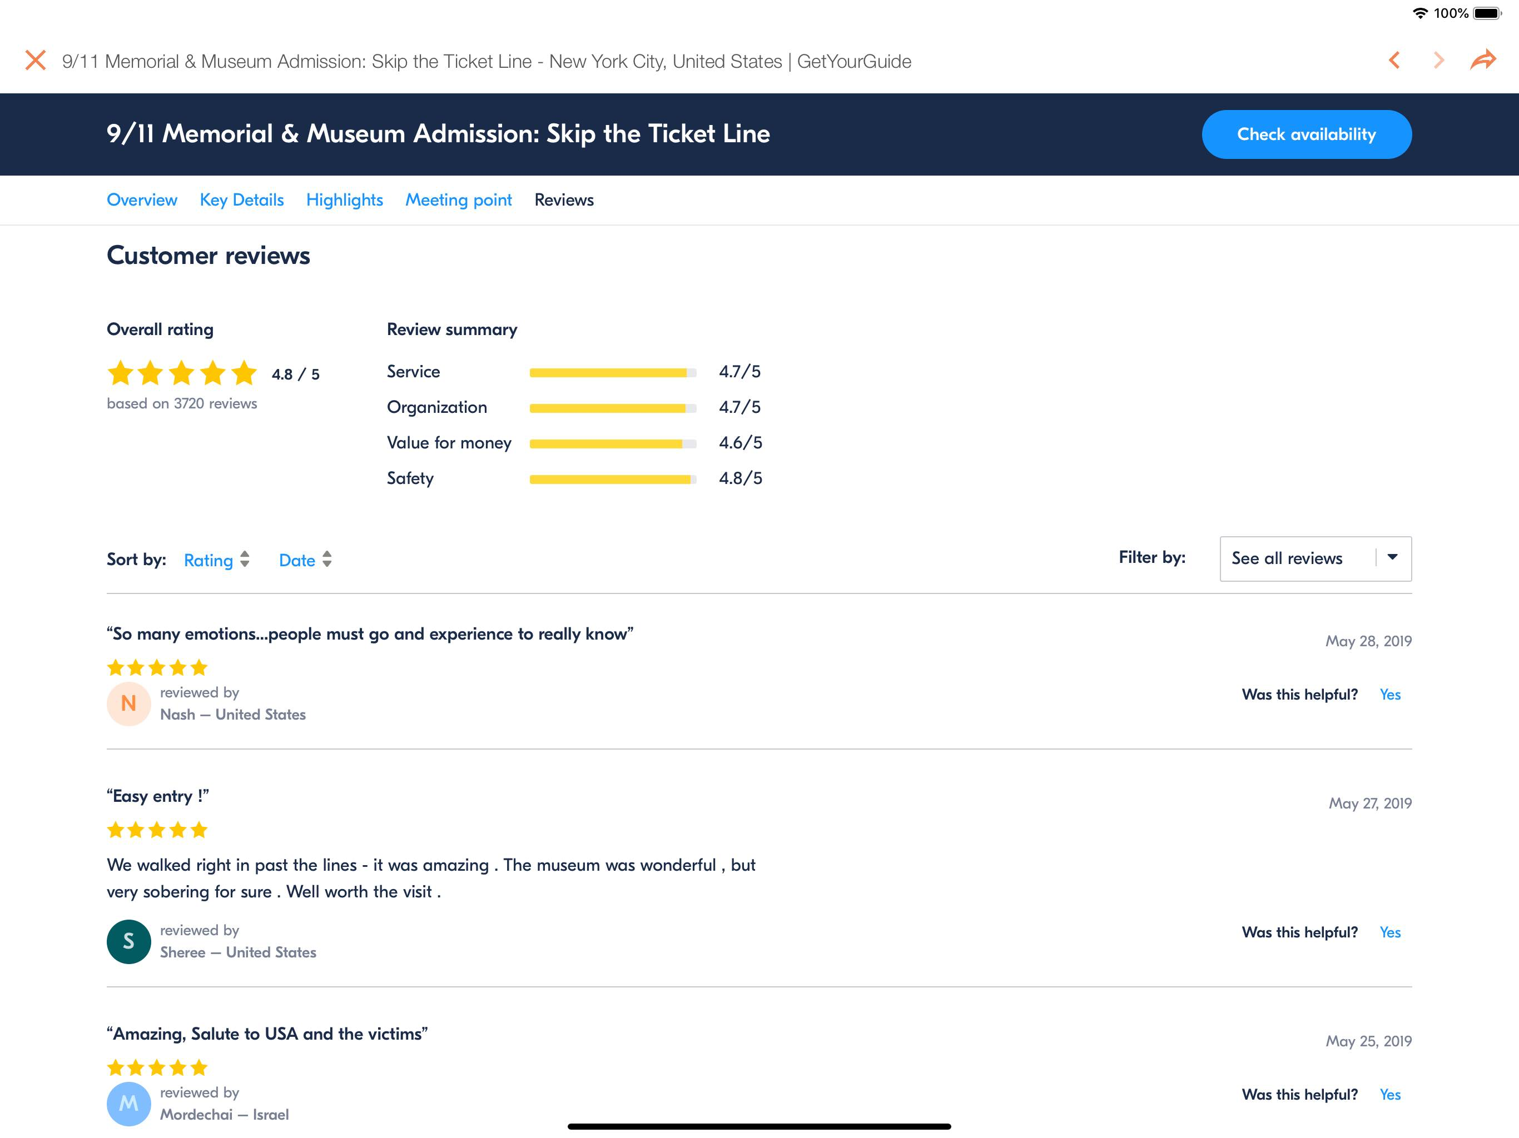The height and width of the screenshot is (1138, 1519).
Task: Toggle the Date sort arrows
Action: click(327, 560)
